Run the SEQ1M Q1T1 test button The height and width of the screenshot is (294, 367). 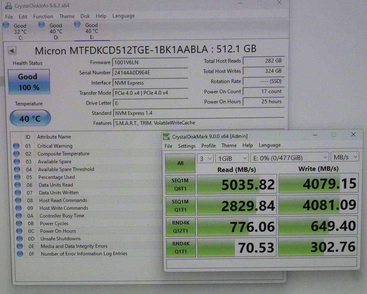180,206
